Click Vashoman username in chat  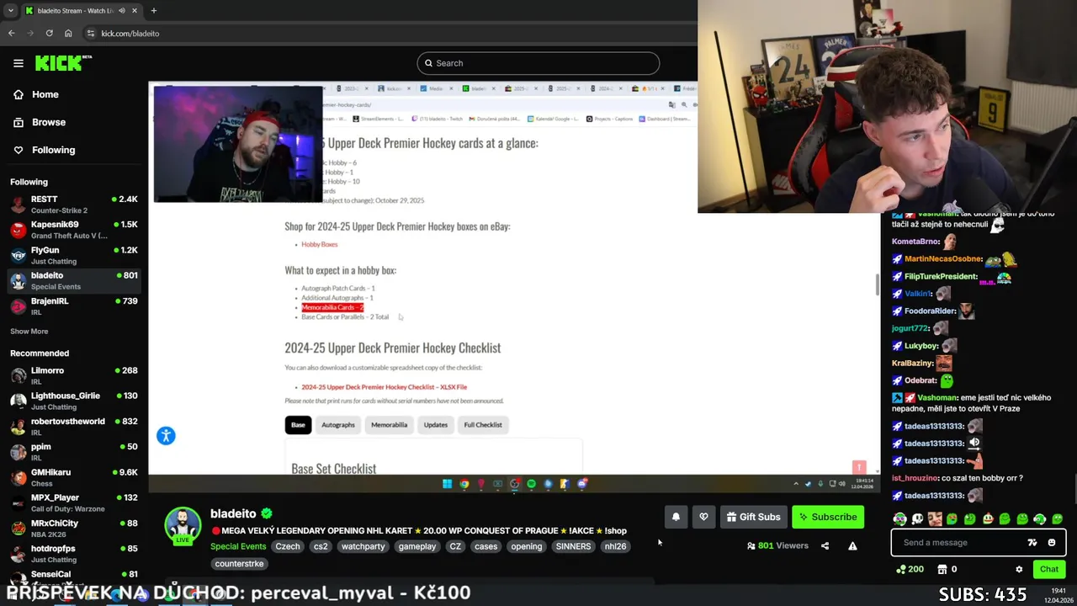(937, 397)
